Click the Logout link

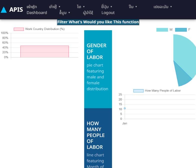tap(108, 13)
